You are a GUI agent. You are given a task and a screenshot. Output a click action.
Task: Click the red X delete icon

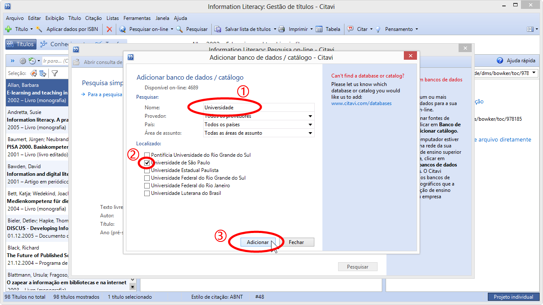(x=109, y=29)
